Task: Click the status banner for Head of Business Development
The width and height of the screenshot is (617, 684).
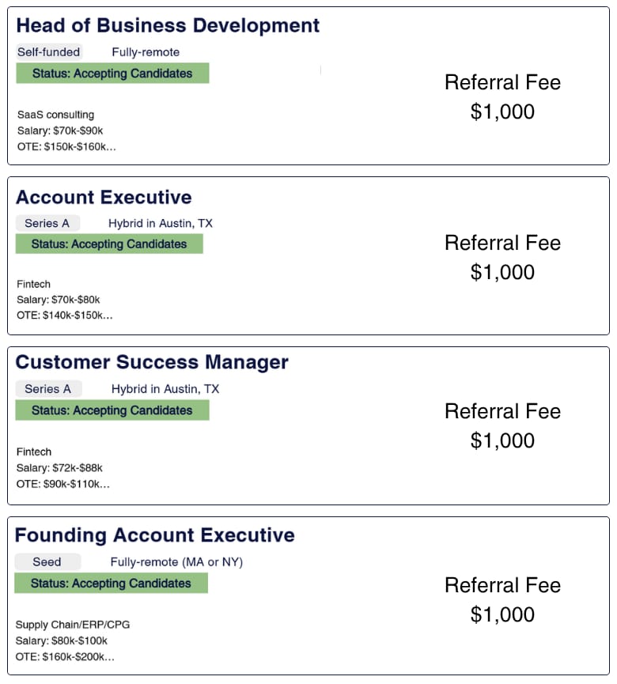Action: pos(112,74)
